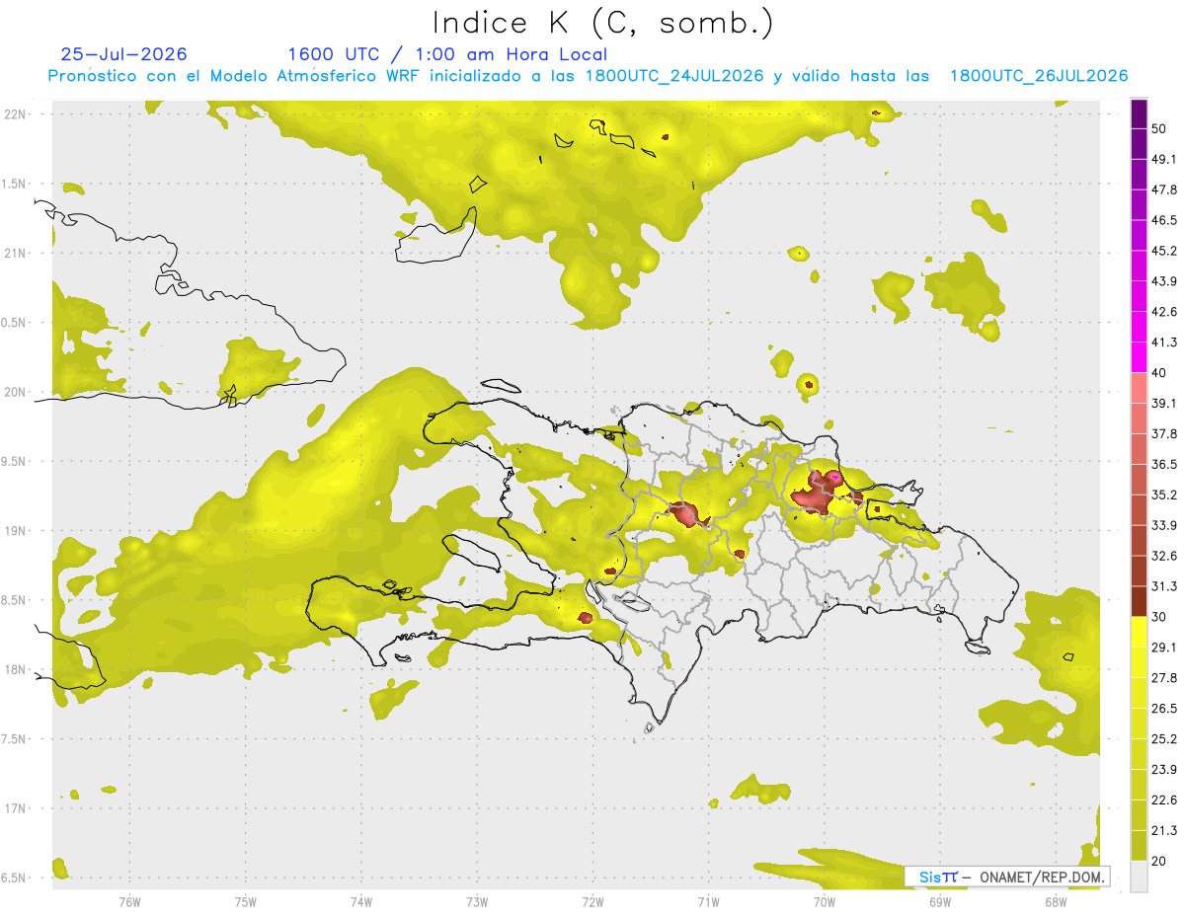The image size is (1185, 915).
Task: Click the latitude label "21N"
Action: pyautogui.click(x=16, y=254)
